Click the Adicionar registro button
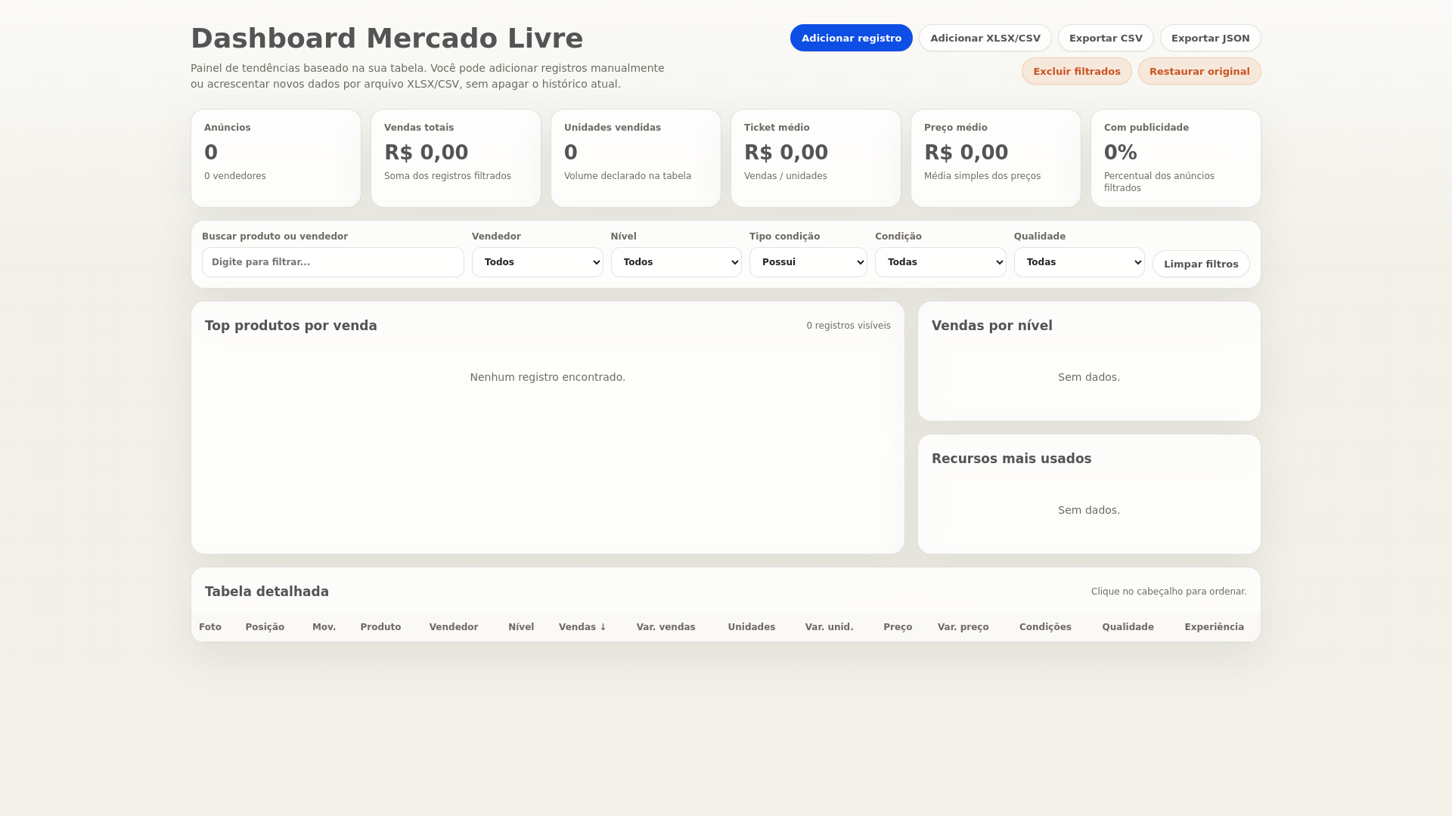 pyautogui.click(x=851, y=38)
